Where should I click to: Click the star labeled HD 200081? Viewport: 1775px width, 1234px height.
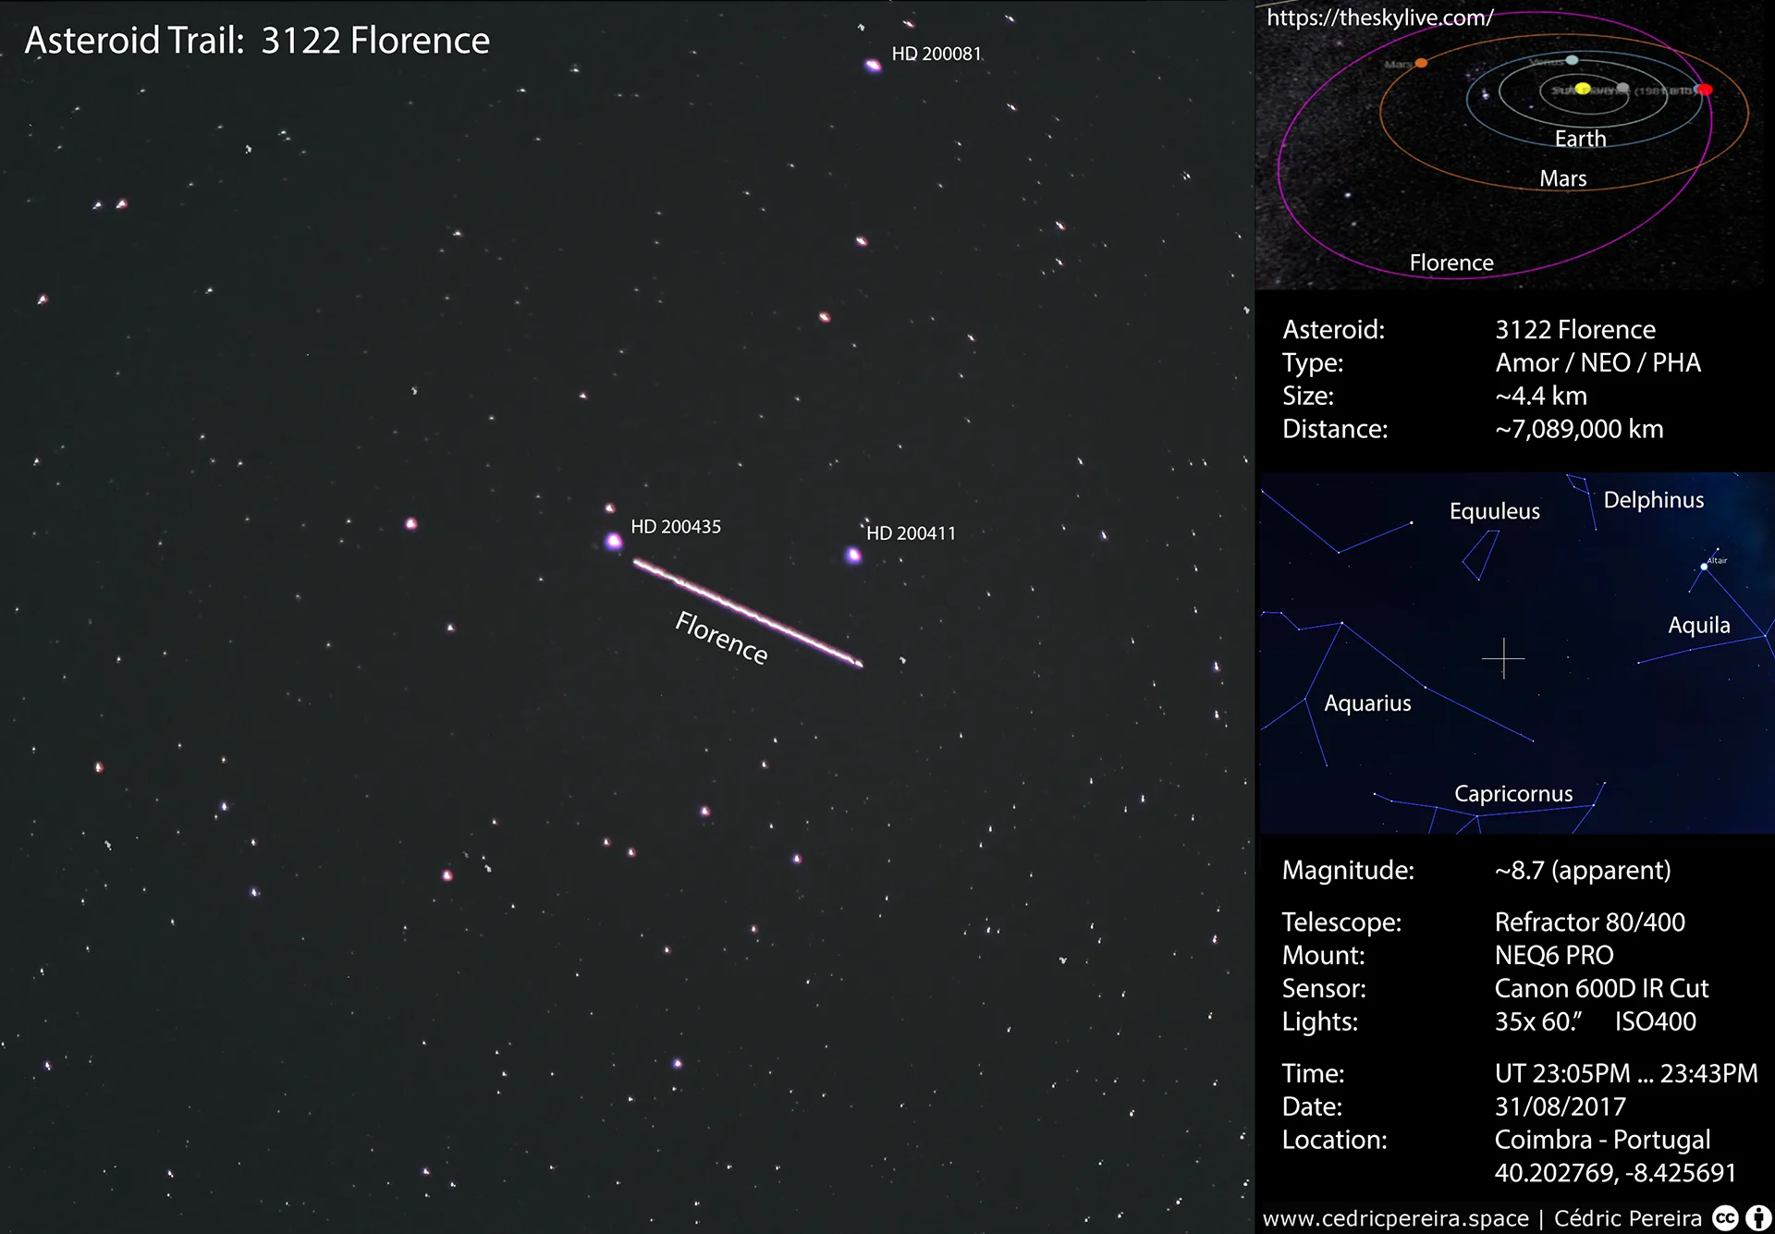point(873,65)
